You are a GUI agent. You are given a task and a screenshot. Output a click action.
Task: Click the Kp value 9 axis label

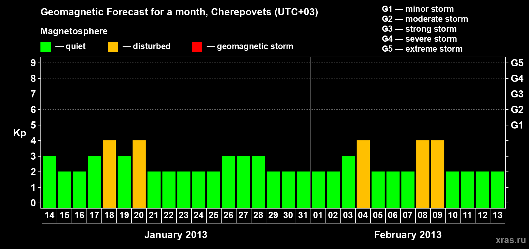(x=33, y=63)
